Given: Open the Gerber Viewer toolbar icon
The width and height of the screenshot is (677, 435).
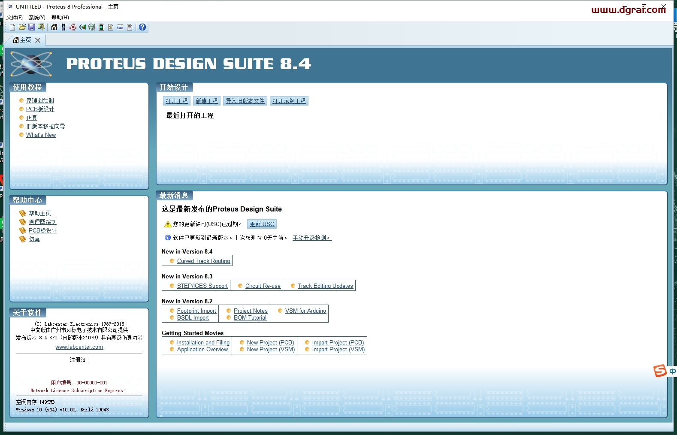Looking at the screenshot, I should 92,27.
